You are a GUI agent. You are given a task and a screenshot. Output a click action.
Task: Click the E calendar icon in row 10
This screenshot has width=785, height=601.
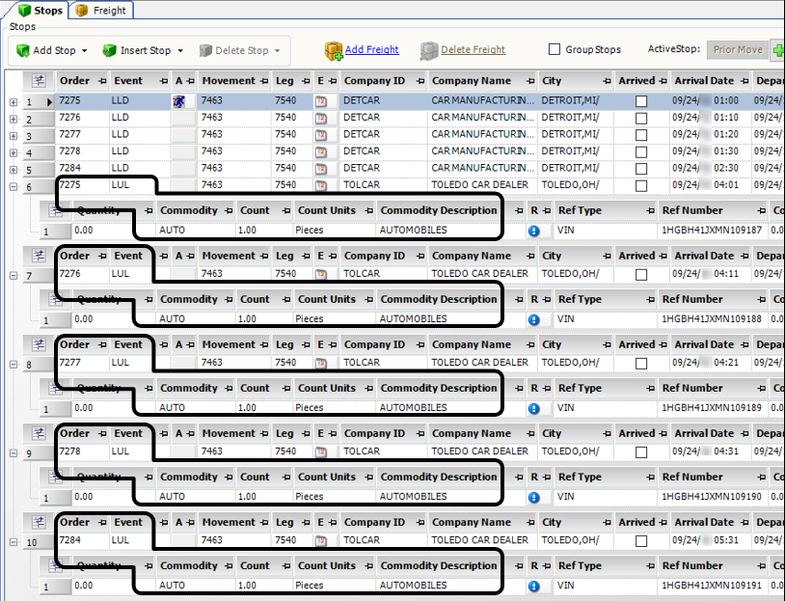320,541
